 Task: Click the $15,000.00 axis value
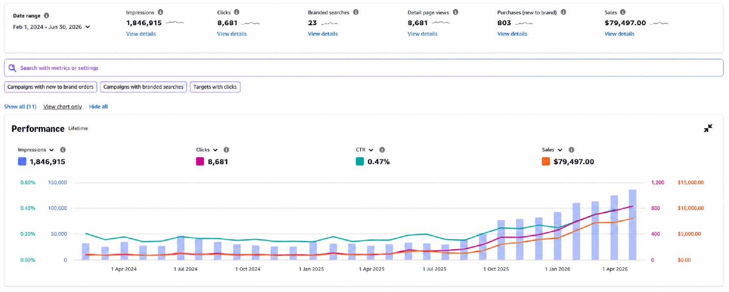point(690,183)
